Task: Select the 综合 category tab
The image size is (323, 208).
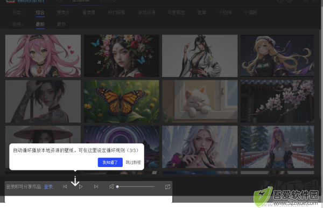Action: click(x=40, y=12)
